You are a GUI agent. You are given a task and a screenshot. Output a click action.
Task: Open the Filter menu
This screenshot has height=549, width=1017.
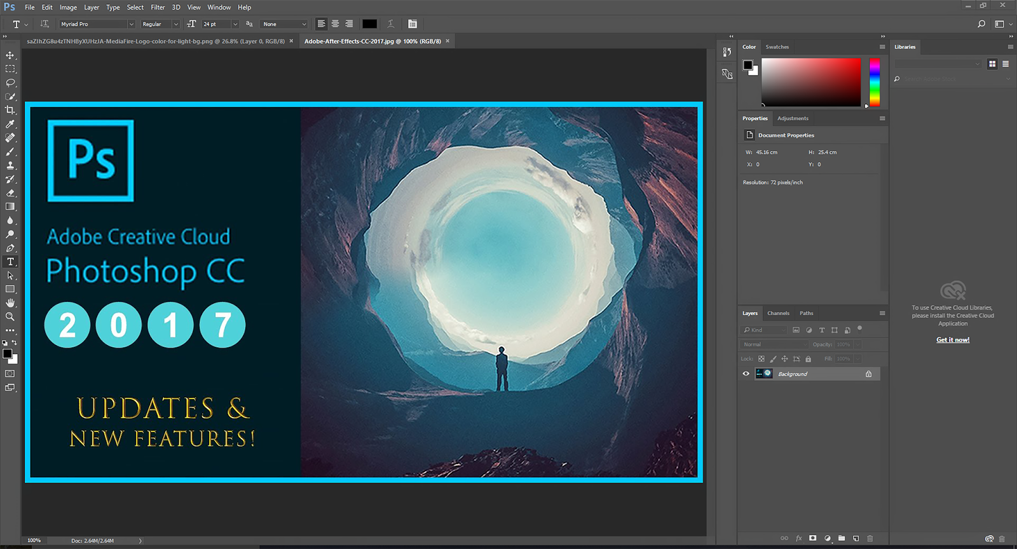click(x=158, y=8)
